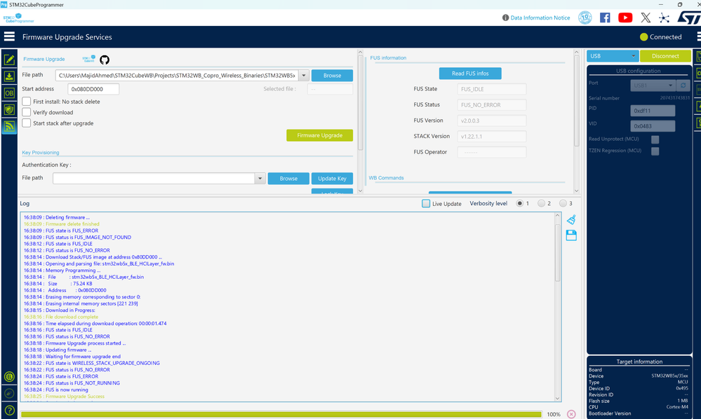Viewport: 701px width, 419px height.
Task: Click the STM32CubeWB icon beside Firmware Upgrade
Action: point(88,59)
